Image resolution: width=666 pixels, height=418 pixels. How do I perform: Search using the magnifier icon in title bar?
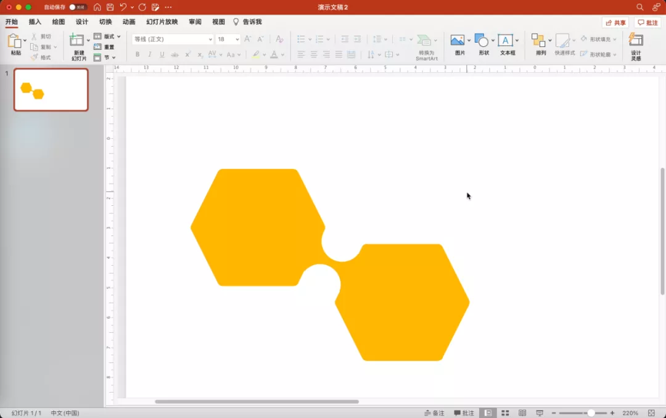tap(639, 7)
